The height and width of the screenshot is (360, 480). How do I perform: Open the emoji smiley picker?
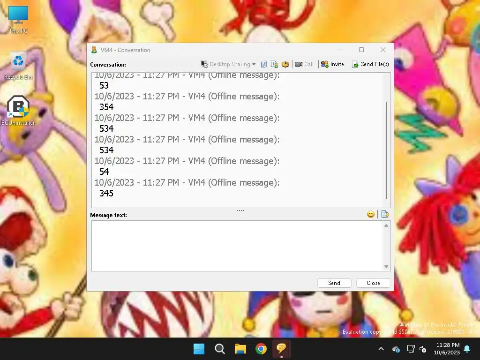(x=371, y=214)
